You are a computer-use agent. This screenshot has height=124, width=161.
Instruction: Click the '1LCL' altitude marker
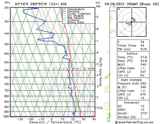(100, 108)
